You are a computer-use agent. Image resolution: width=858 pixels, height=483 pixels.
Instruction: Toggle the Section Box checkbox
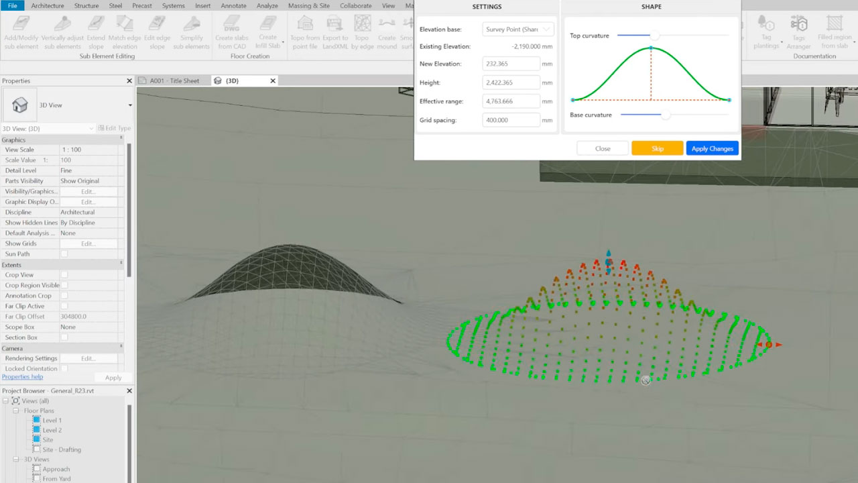click(x=64, y=337)
